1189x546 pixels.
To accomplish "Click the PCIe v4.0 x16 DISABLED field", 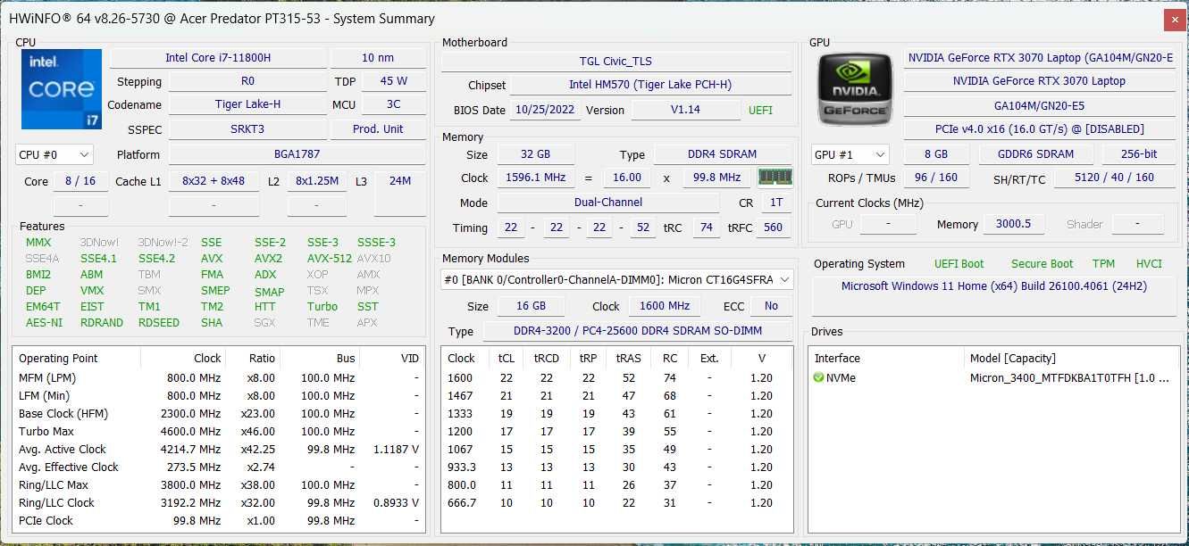I will click(x=1040, y=128).
